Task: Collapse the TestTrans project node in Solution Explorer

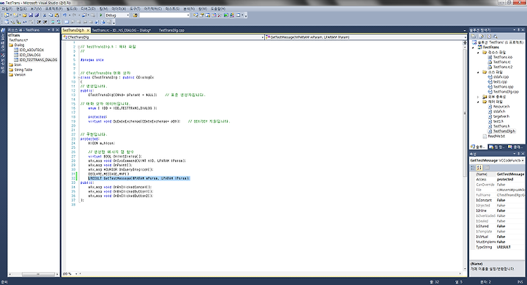Action: click(474, 48)
